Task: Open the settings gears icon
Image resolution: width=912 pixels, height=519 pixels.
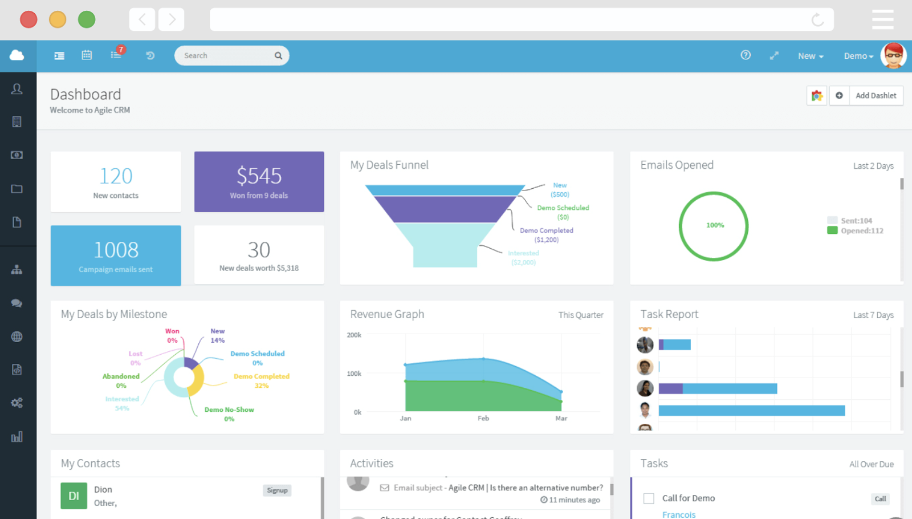Action: point(17,403)
